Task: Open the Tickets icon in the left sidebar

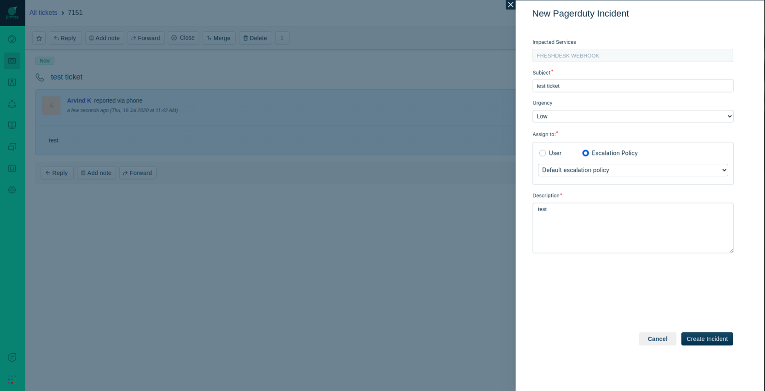Action: (x=12, y=61)
